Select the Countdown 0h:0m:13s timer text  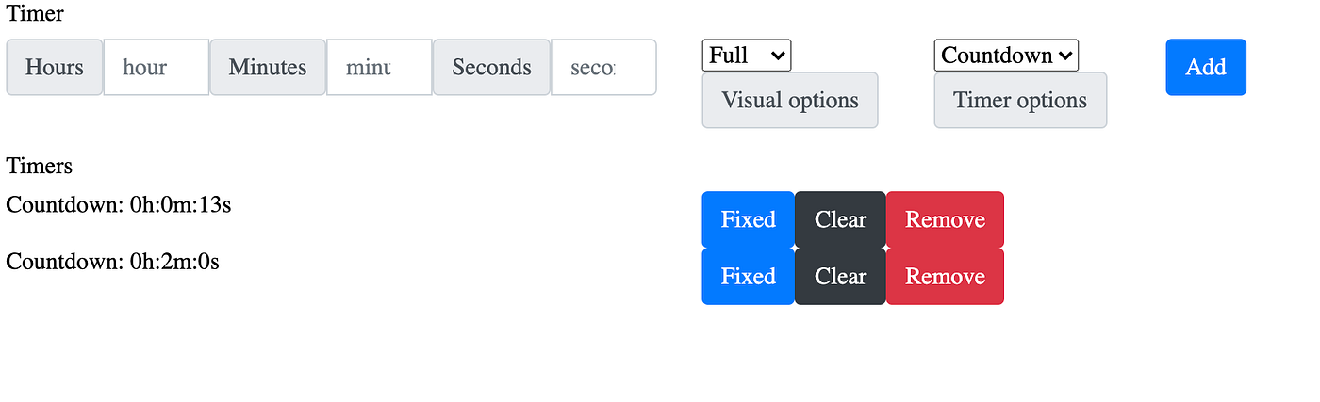tap(119, 204)
